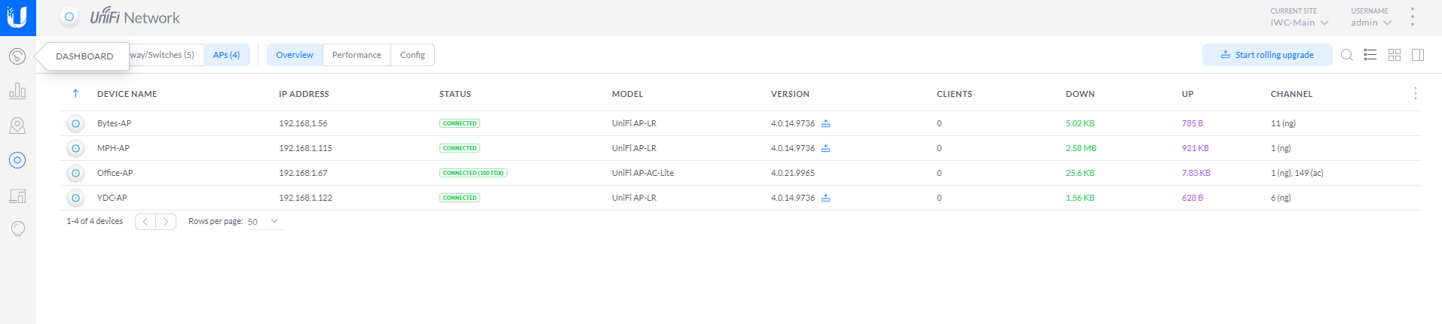The width and height of the screenshot is (1442, 324).
Task: Click upgrade icon for Bytes-AP firmware
Action: point(825,123)
